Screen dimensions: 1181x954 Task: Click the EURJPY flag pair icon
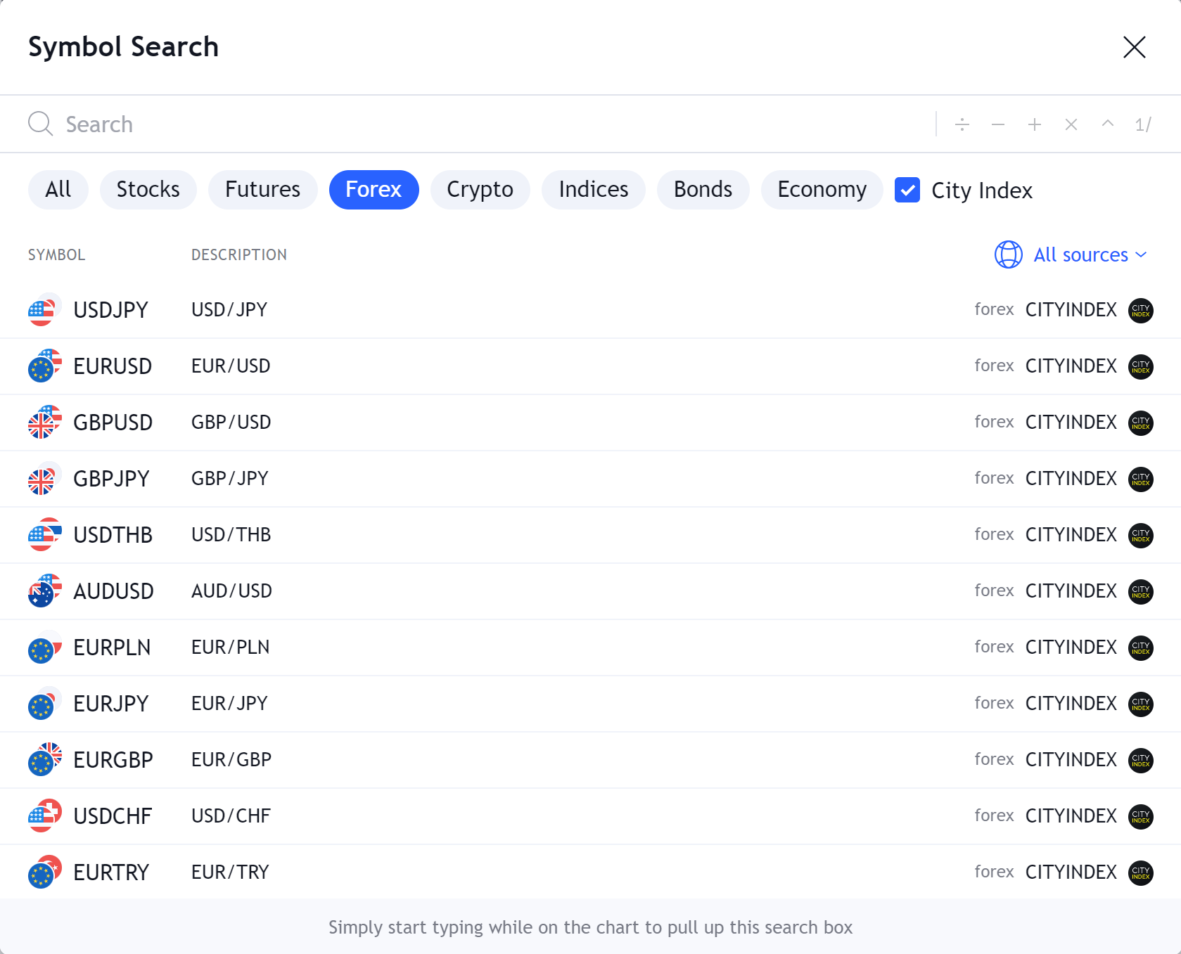tap(44, 703)
